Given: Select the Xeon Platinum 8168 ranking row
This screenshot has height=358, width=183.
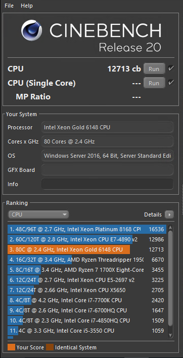Looking at the screenshot, I should pyautogui.click(x=87, y=229).
